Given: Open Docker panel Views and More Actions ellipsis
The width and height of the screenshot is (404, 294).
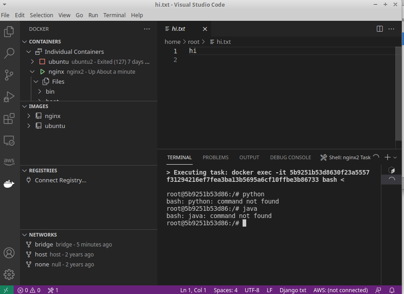Looking at the screenshot, I should coord(147,29).
